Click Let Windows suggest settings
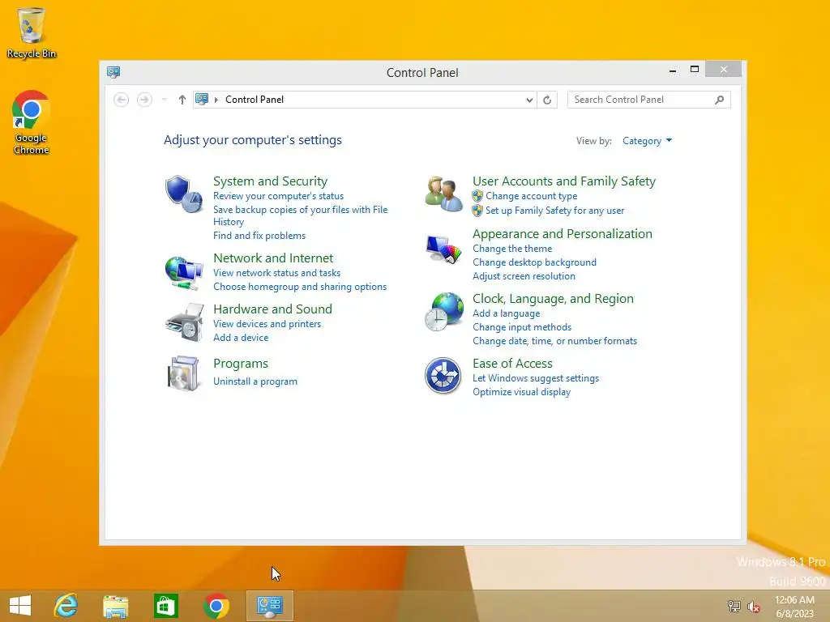 coord(536,378)
